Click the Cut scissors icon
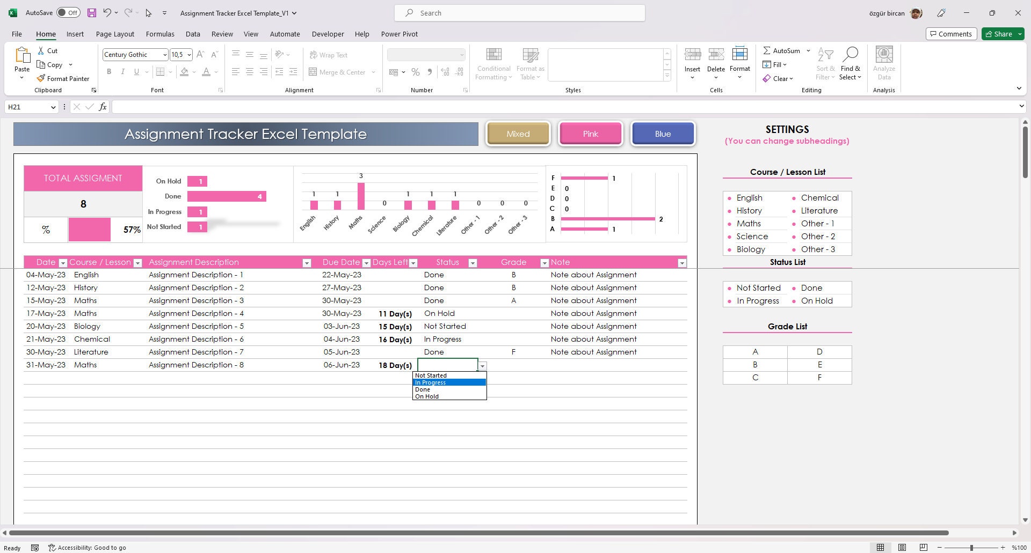1031x553 pixels. [41, 50]
